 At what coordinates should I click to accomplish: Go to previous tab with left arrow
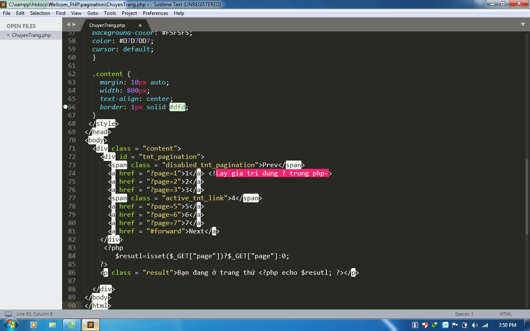[x=68, y=24]
